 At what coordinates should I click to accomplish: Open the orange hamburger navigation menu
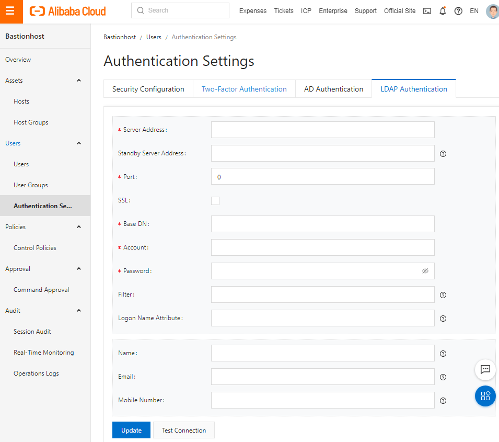[x=11, y=12]
